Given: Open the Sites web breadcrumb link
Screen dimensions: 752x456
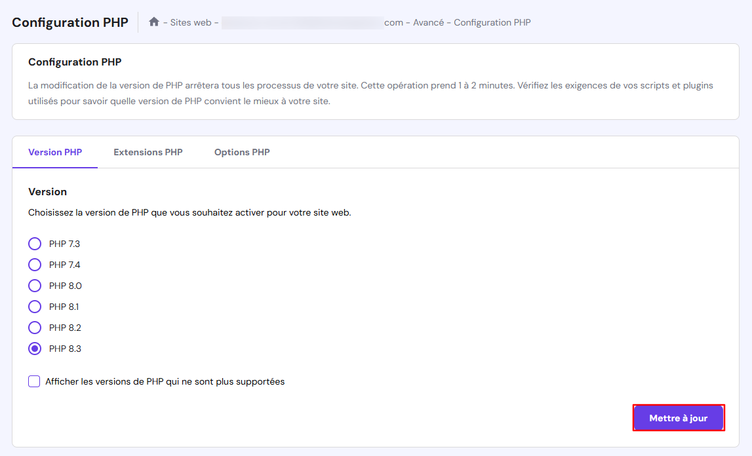Looking at the screenshot, I should pyautogui.click(x=189, y=22).
